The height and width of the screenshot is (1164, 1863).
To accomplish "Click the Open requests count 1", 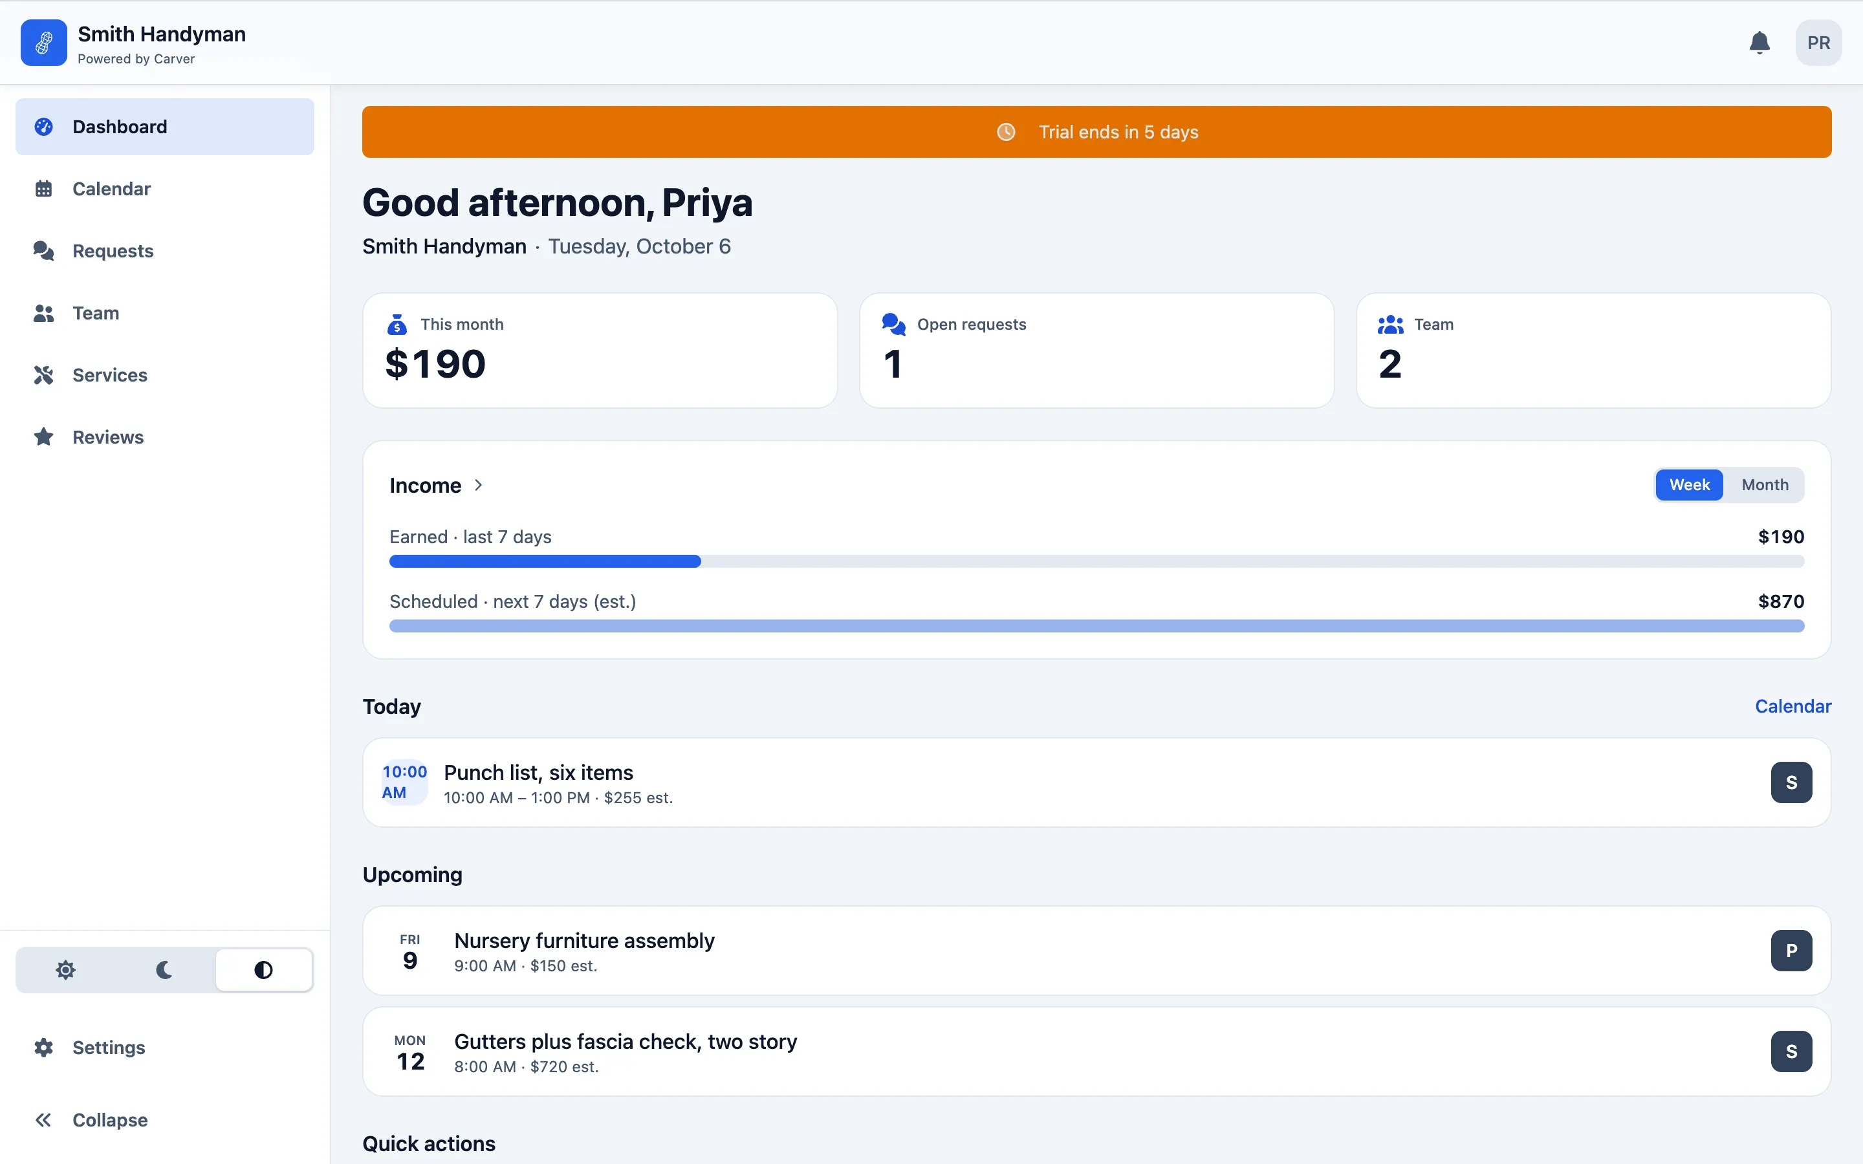I will click(x=892, y=364).
